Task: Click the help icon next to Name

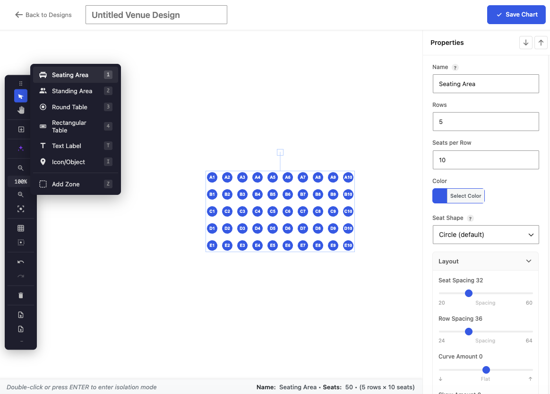Action: [455, 68]
